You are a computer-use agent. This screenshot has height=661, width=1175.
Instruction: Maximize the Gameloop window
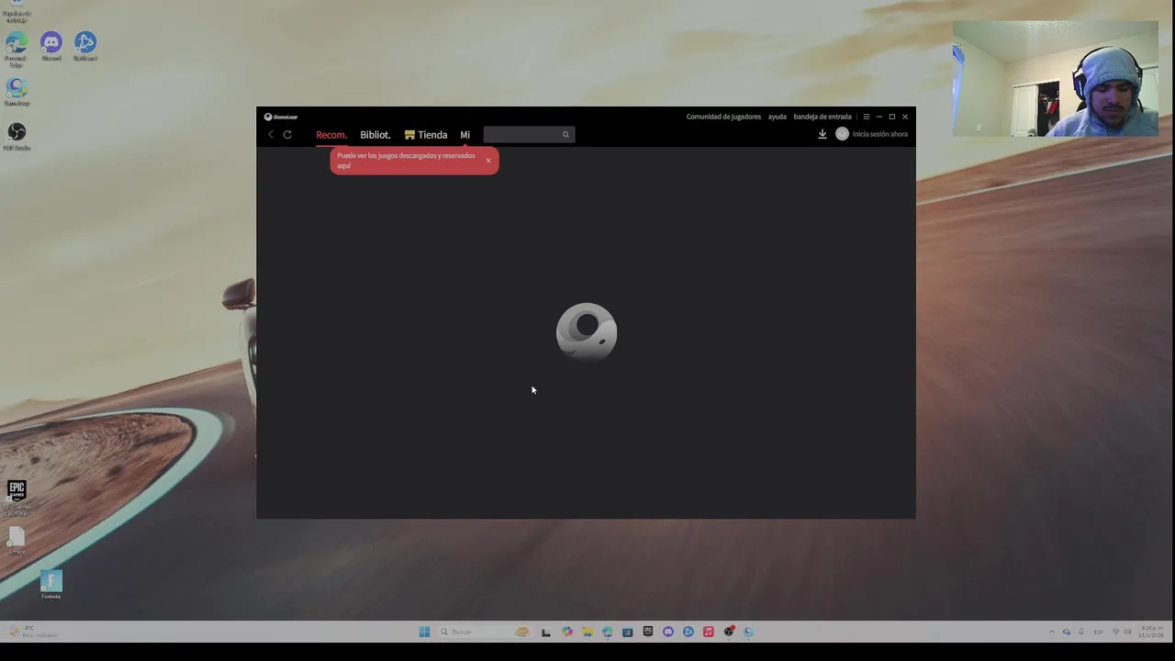[x=891, y=117]
